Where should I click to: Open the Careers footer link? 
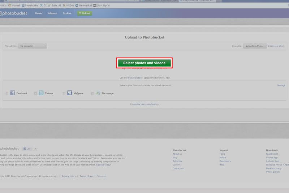coord(177,165)
